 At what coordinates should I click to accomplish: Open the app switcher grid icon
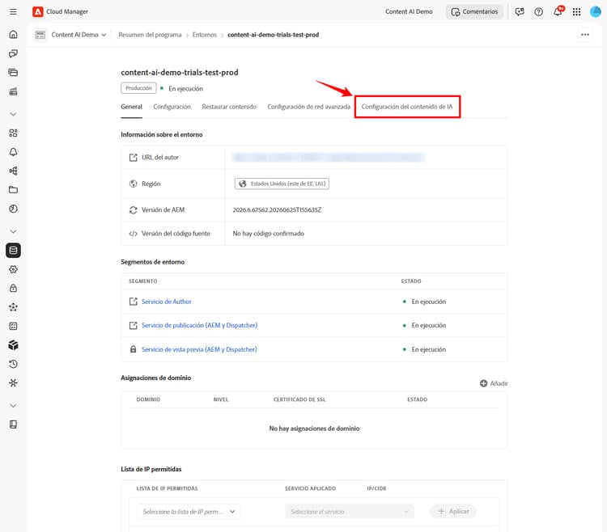pos(576,11)
